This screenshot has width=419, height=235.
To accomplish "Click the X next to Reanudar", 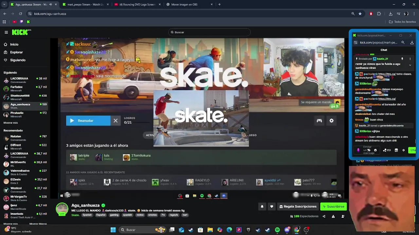I will (x=116, y=120).
